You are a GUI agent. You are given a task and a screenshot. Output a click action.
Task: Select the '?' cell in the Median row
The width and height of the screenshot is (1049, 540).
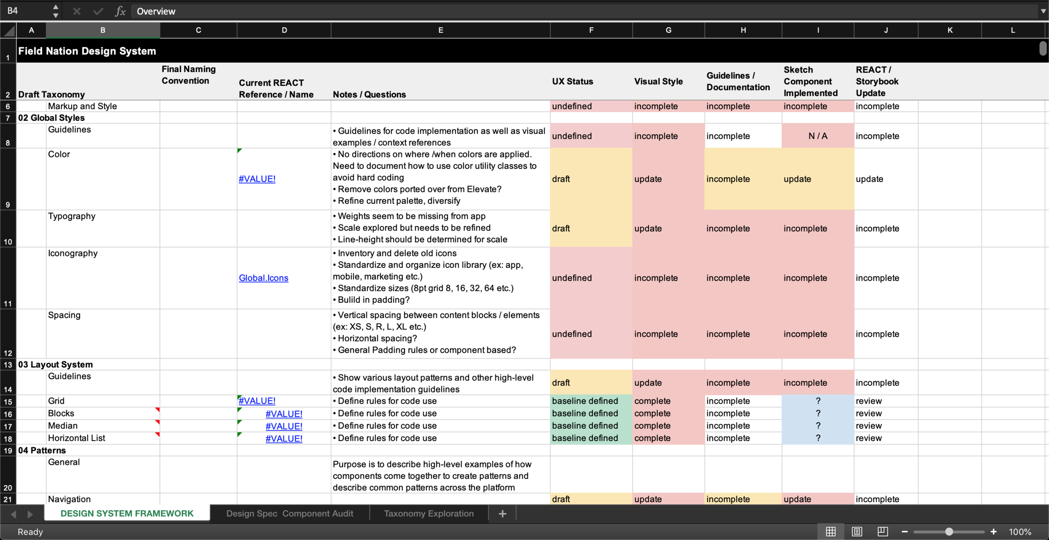[818, 426]
